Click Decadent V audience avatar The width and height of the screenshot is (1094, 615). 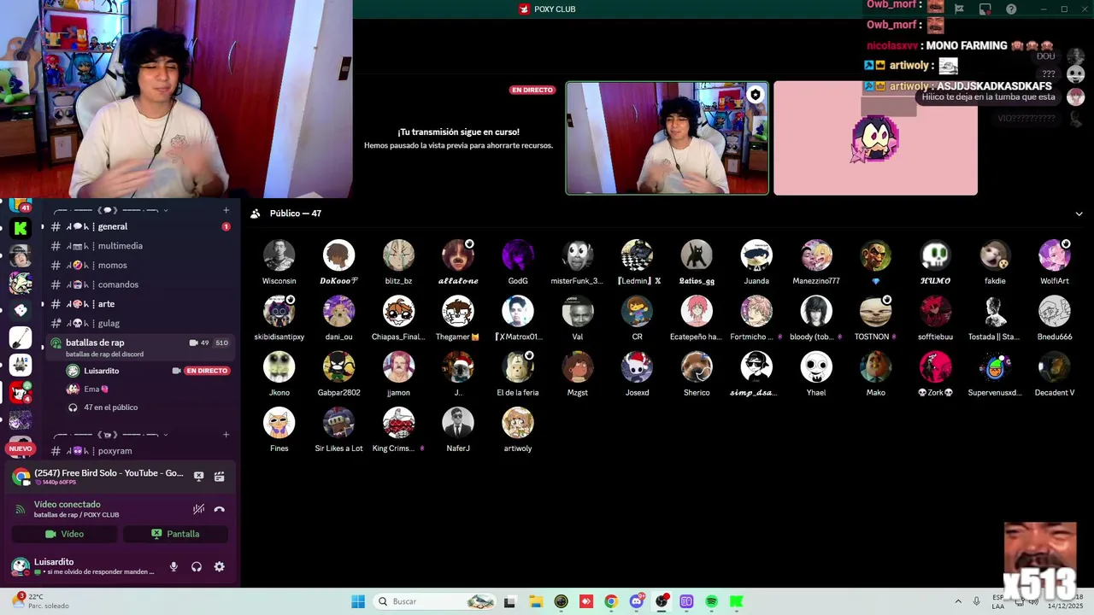pyautogui.click(x=1055, y=367)
